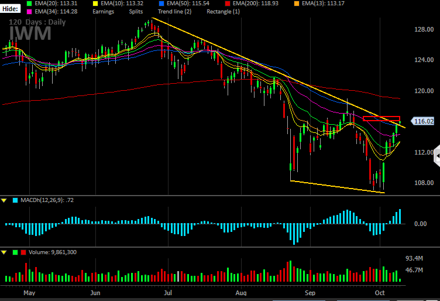Click the 112.00 price axis label

click(424, 152)
